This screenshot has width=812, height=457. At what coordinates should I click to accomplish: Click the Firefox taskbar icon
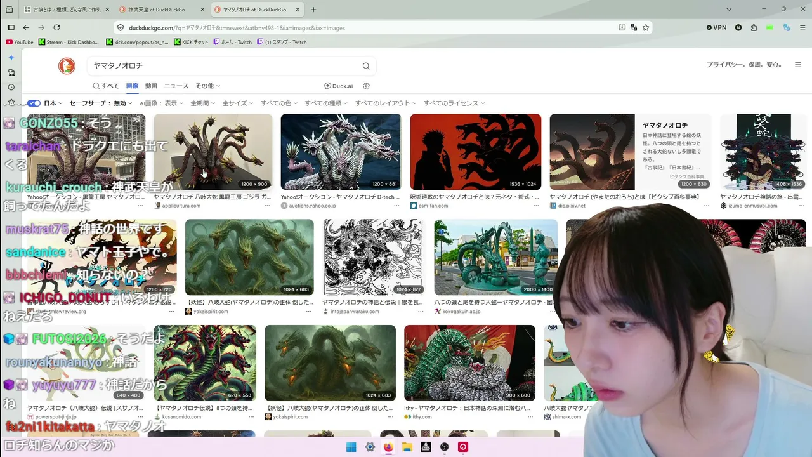tap(388, 447)
